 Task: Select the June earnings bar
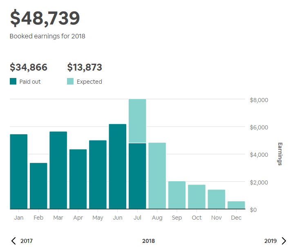(x=118, y=167)
